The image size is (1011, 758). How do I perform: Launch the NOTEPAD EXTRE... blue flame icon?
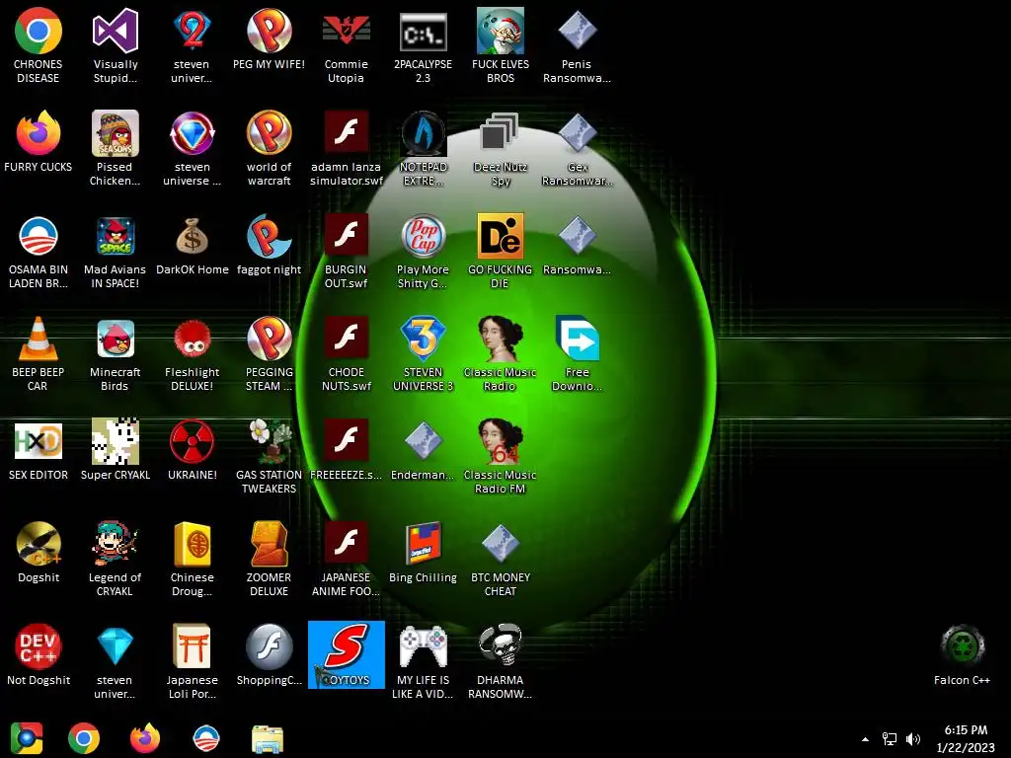coord(423,133)
